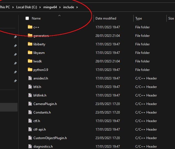Select the ctf-api.h file icon
Viewport: 175px width, 149px height.
pos(30,129)
